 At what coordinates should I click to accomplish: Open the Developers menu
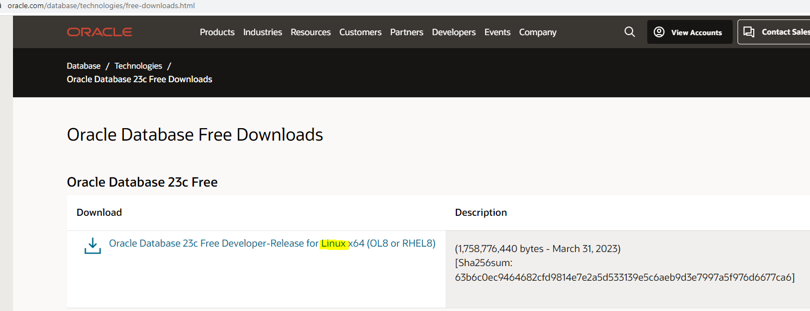(454, 32)
